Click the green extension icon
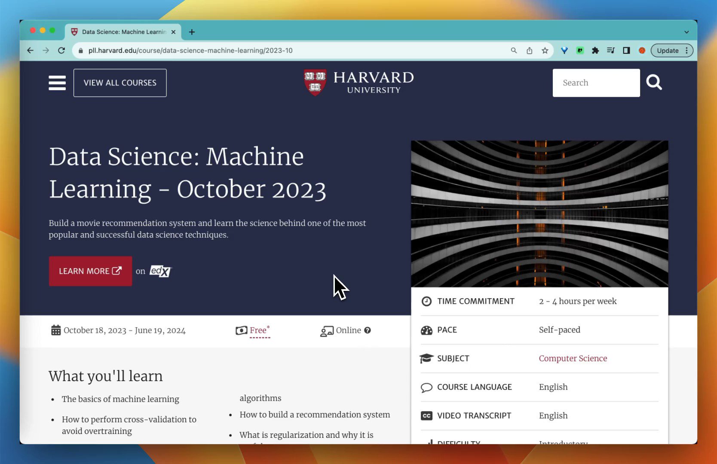The height and width of the screenshot is (464, 717). 580,50
